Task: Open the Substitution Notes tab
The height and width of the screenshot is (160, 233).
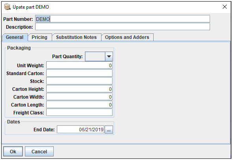Action: pos(76,37)
